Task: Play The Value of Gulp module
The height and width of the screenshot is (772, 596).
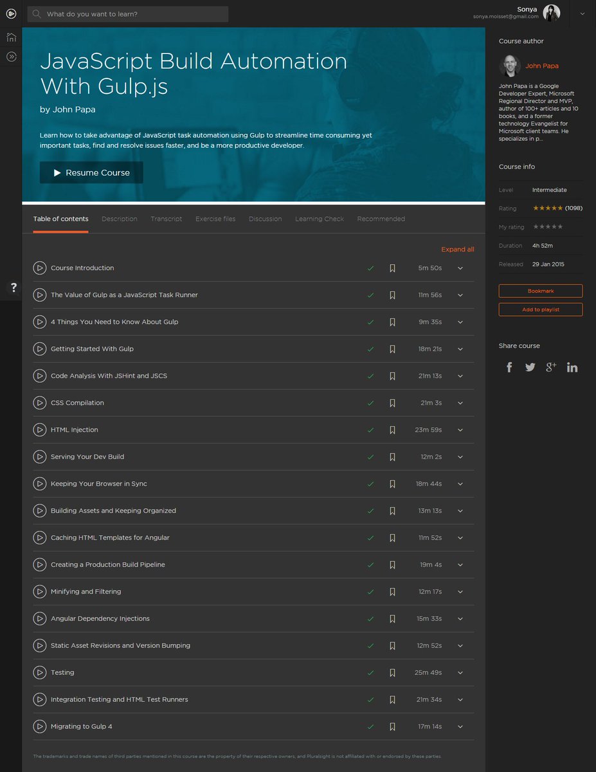Action: [x=40, y=295]
